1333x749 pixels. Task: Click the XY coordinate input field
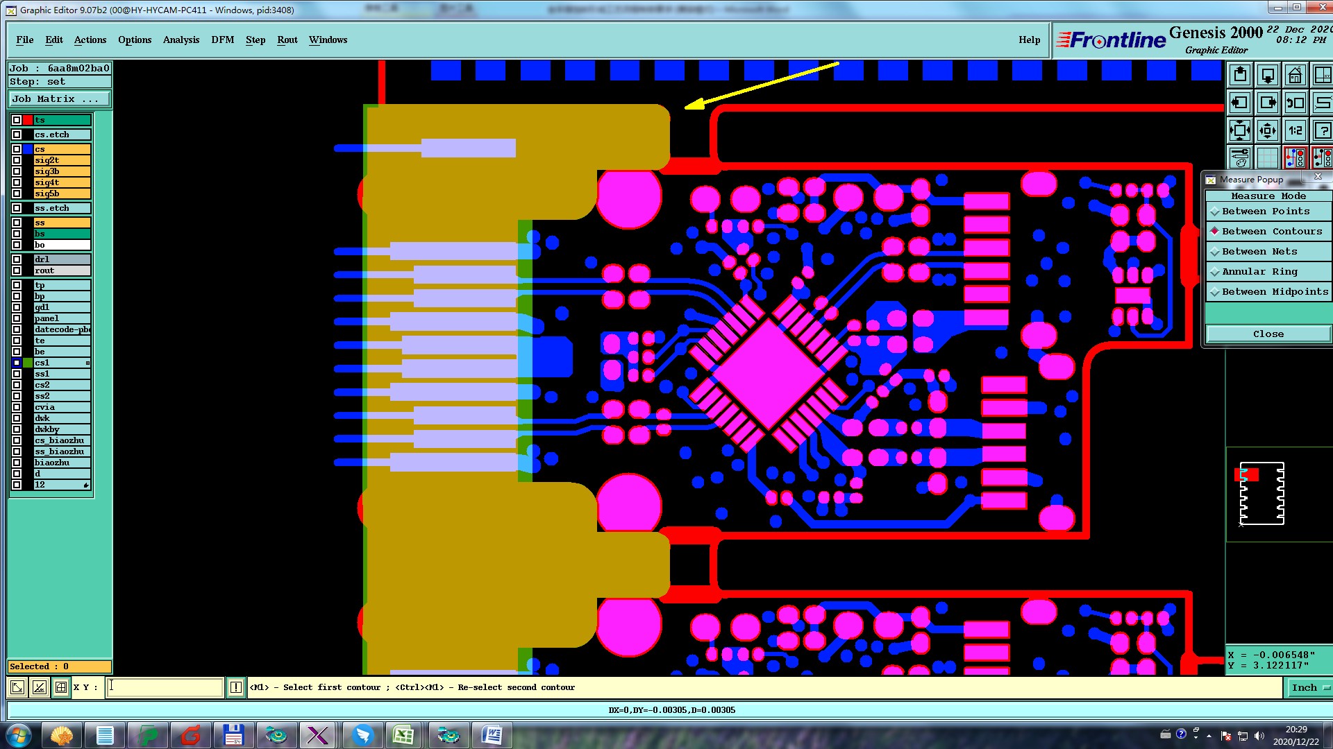coord(165,687)
